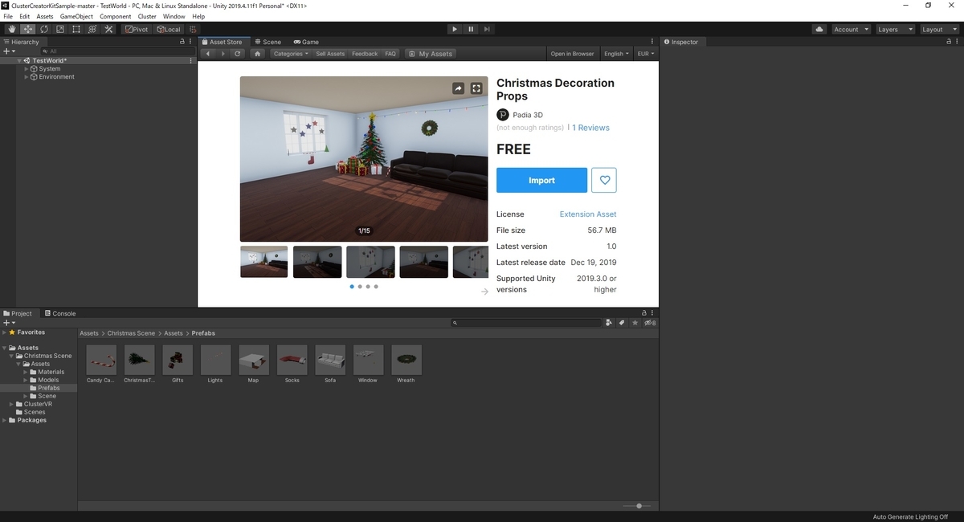
Task: Toggle Local/Global handle rotation
Action: pyautogui.click(x=169, y=29)
